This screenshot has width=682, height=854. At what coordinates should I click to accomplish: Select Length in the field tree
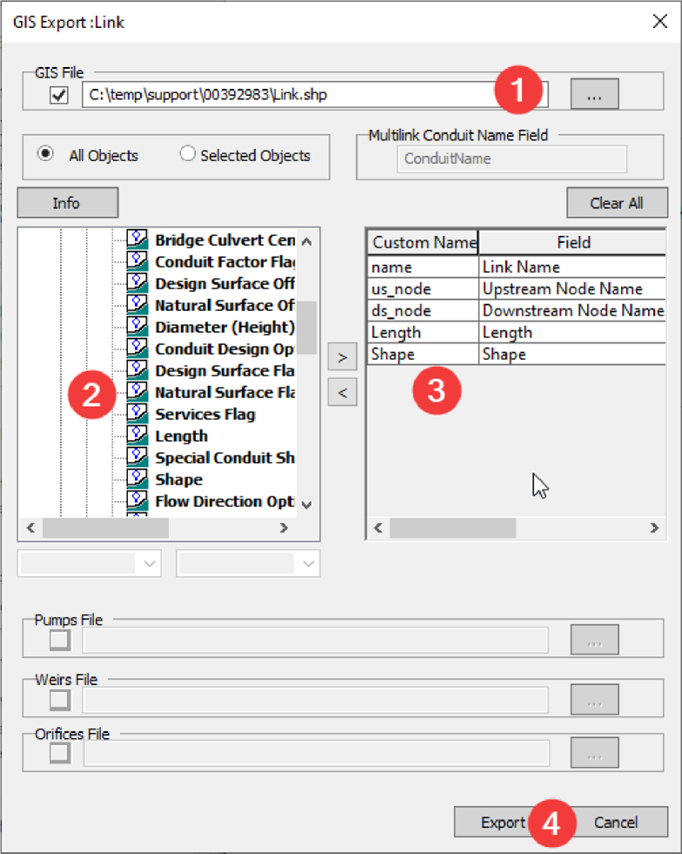point(181,436)
